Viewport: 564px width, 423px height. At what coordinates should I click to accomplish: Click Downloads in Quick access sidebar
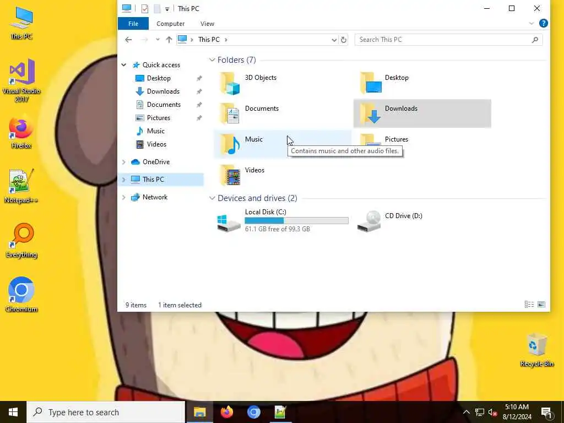(163, 91)
